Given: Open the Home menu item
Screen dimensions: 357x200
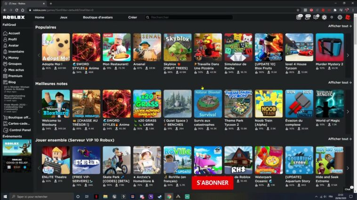Looking at the screenshot, I should [x=40, y=17].
